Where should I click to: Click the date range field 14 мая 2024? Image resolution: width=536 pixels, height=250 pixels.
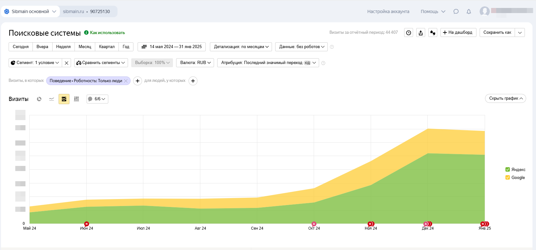click(x=172, y=47)
